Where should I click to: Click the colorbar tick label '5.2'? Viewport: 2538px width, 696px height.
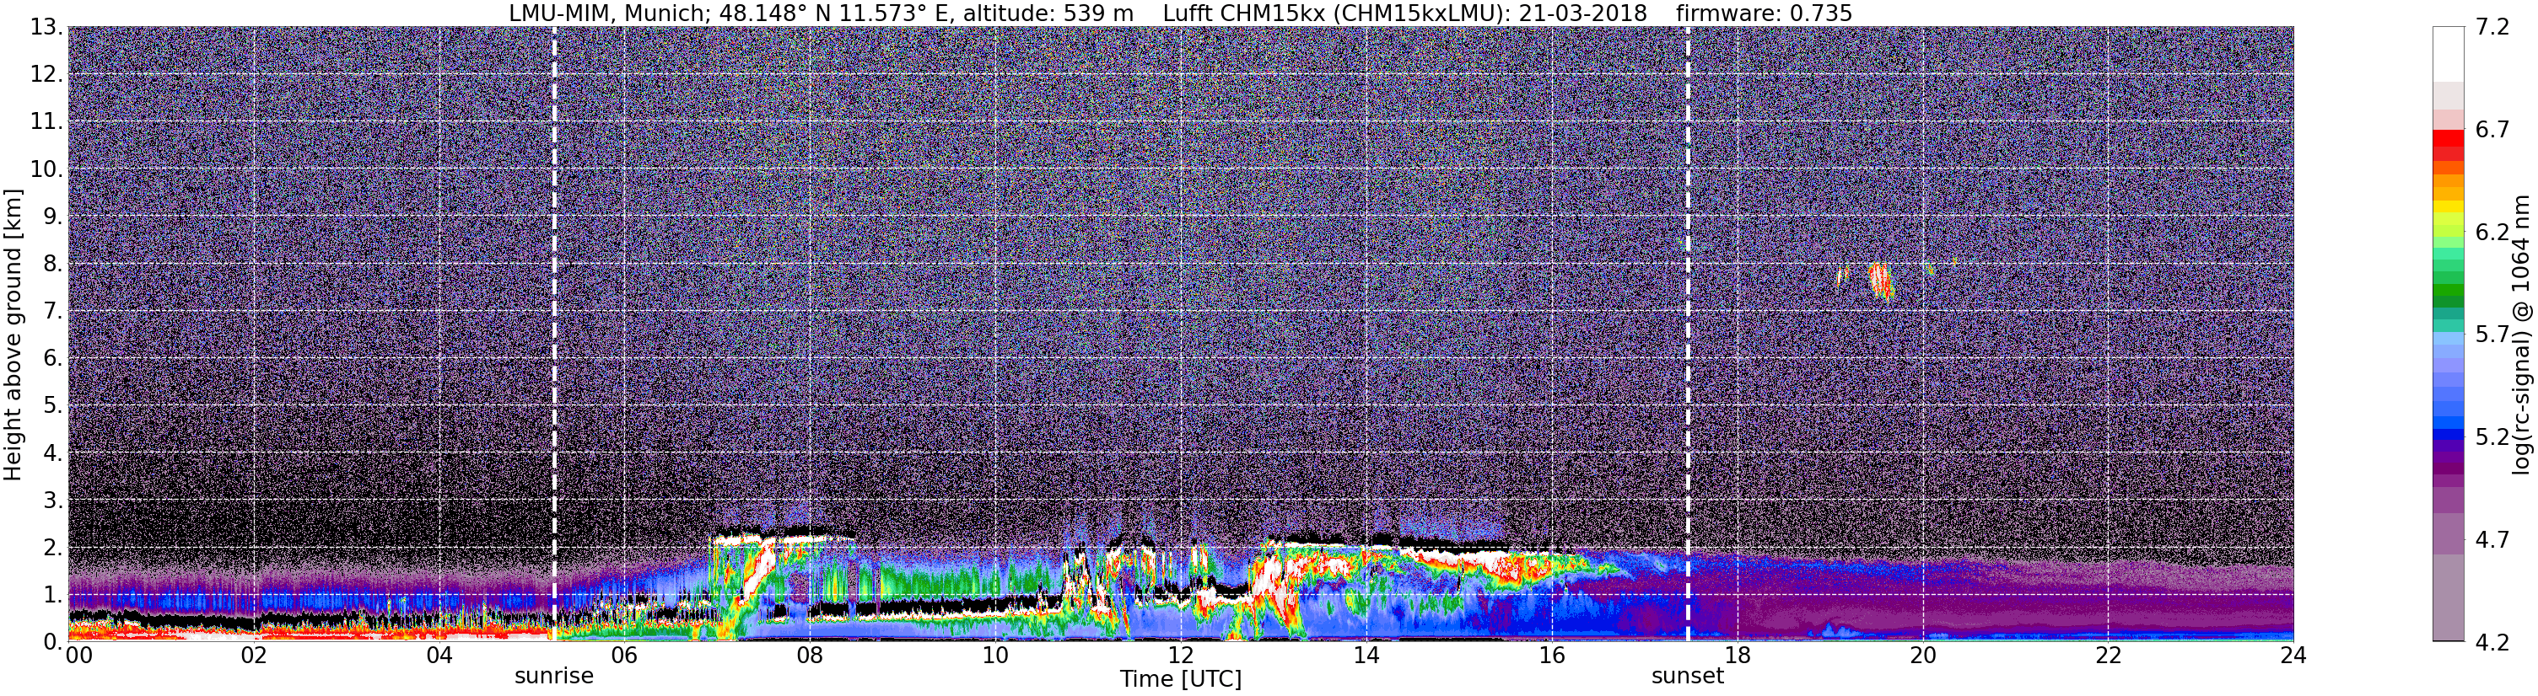(x=2492, y=437)
